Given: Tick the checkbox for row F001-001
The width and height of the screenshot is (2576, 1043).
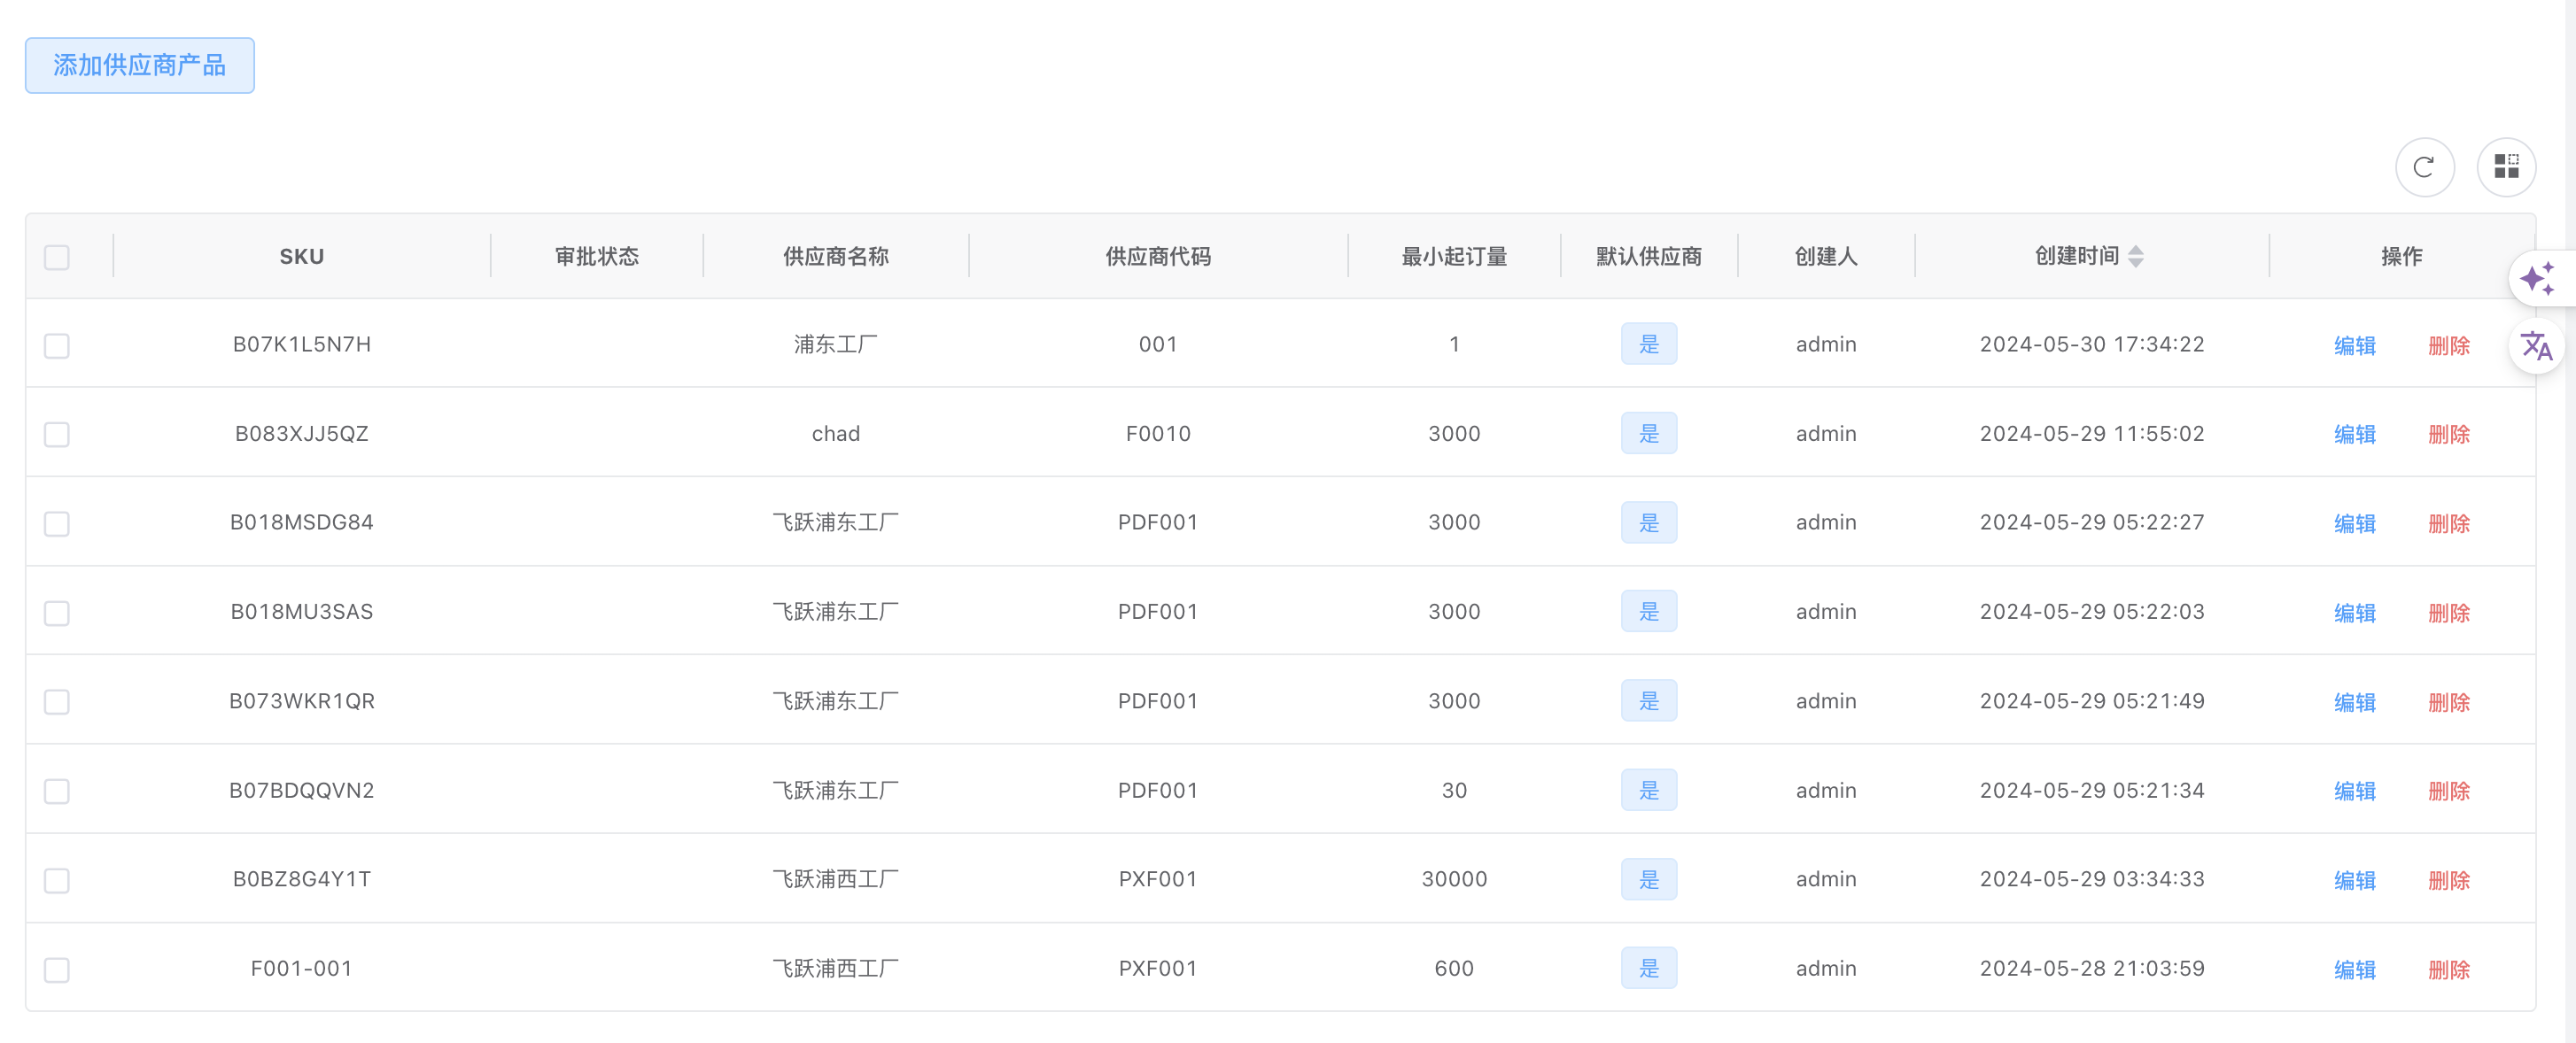Looking at the screenshot, I should pos(57,970).
